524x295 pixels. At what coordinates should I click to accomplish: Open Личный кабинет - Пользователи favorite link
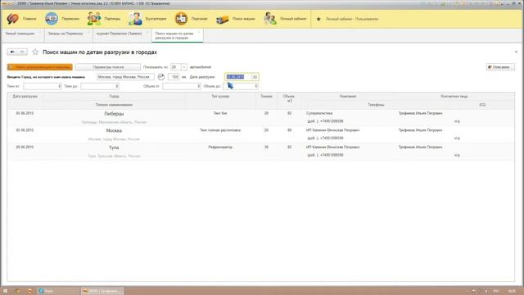point(352,19)
